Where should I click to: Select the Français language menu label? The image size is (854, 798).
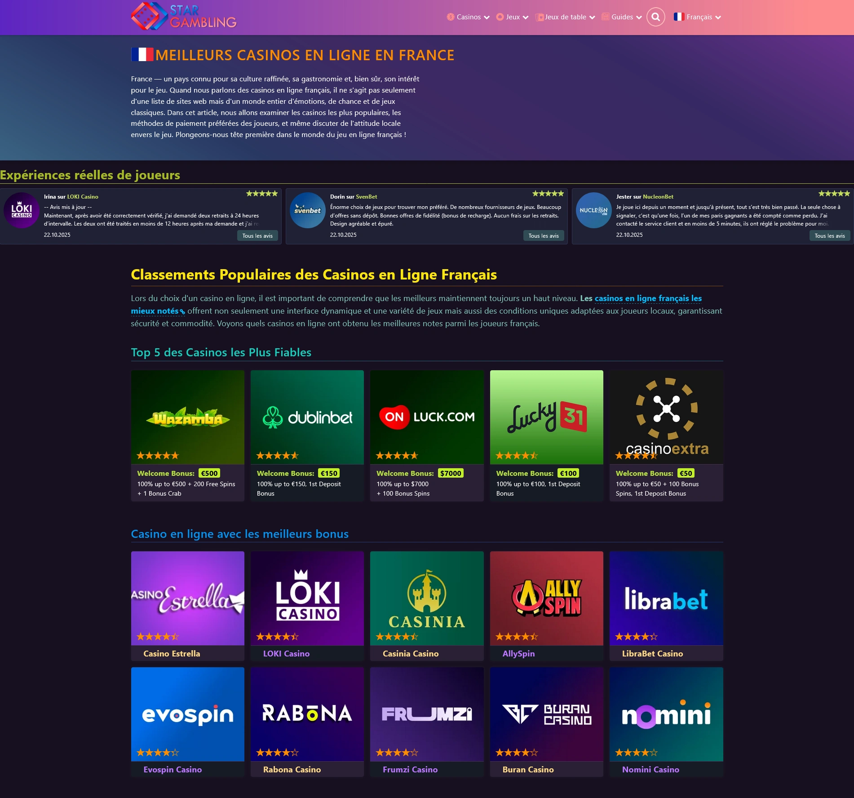tap(699, 17)
